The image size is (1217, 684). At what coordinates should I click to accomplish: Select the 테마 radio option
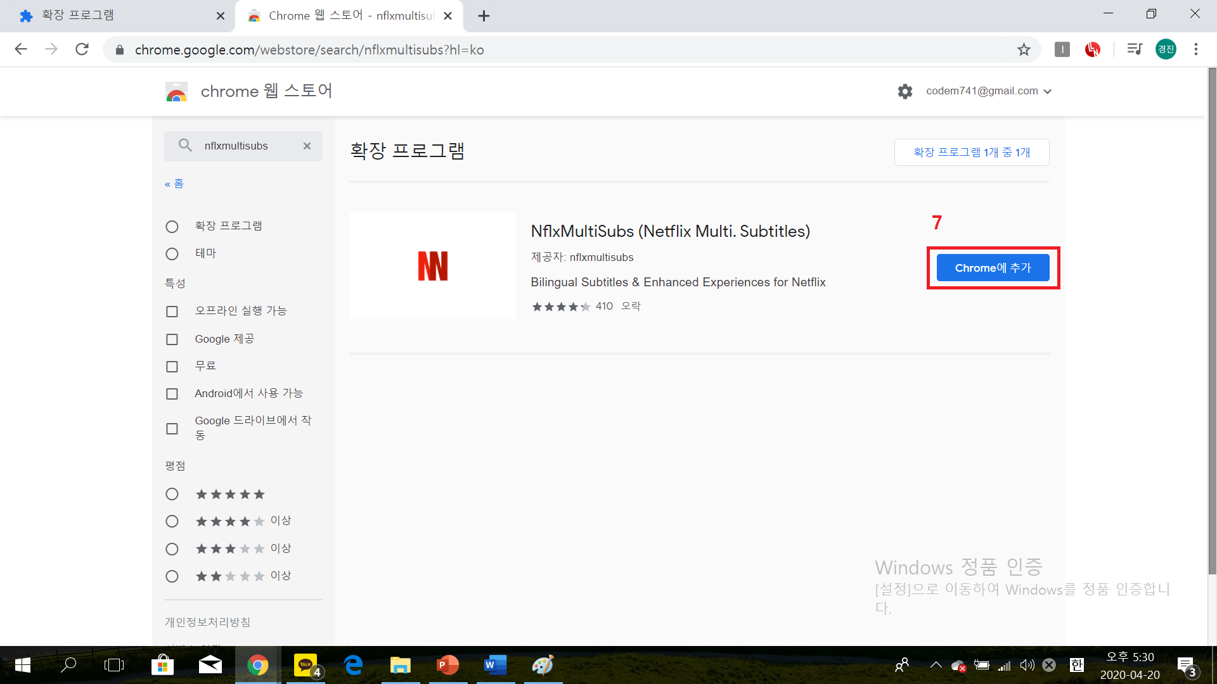pos(172,253)
